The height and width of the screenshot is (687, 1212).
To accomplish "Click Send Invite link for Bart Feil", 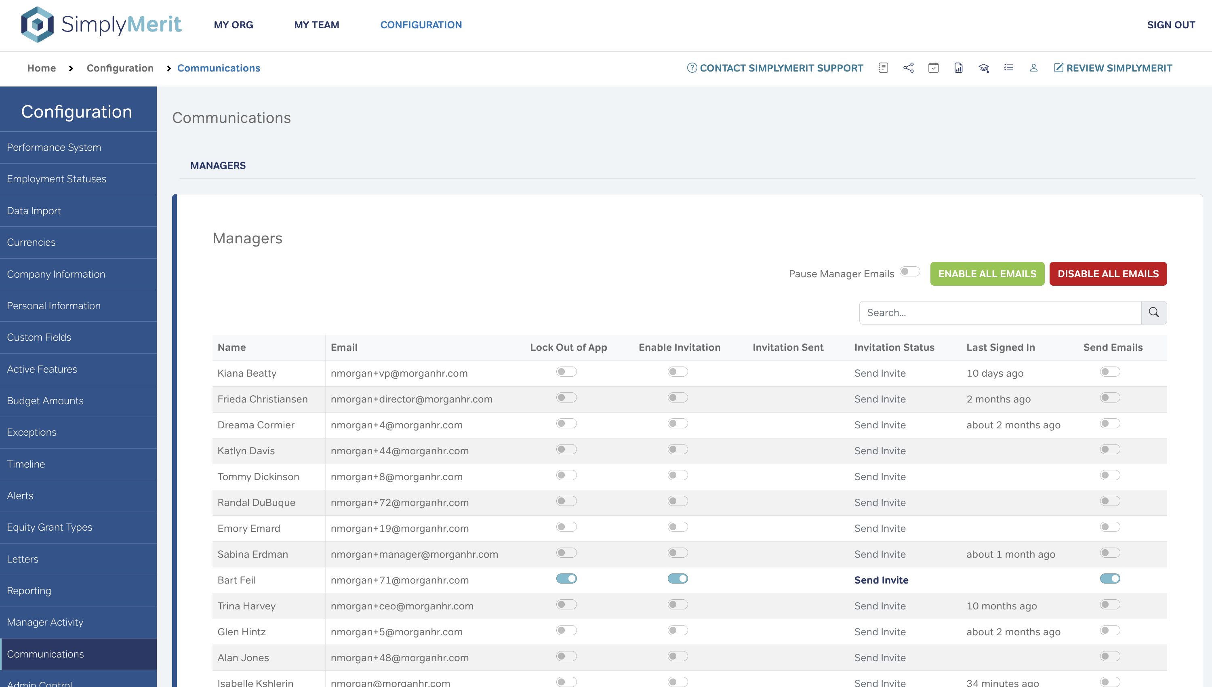I will tap(881, 580).
